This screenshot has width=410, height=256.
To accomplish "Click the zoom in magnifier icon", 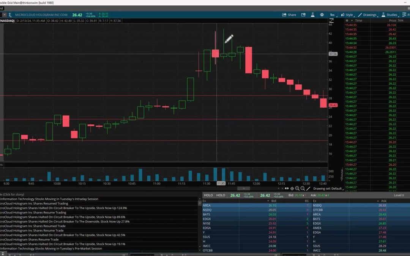I will (297, 188).
